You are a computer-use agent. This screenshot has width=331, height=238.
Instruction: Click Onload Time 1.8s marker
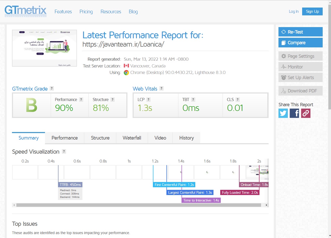coord(254,185)
